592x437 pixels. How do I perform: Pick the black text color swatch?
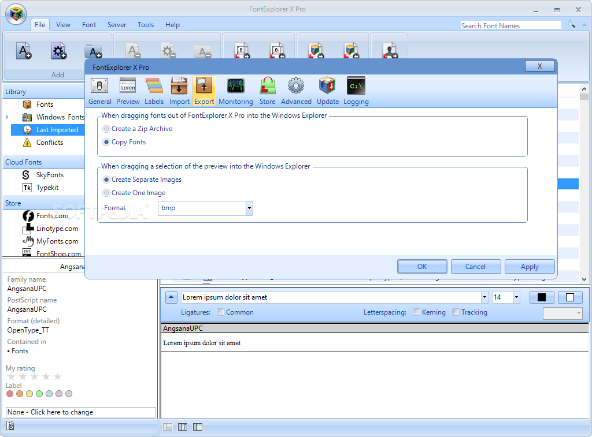tap(541, 297)
